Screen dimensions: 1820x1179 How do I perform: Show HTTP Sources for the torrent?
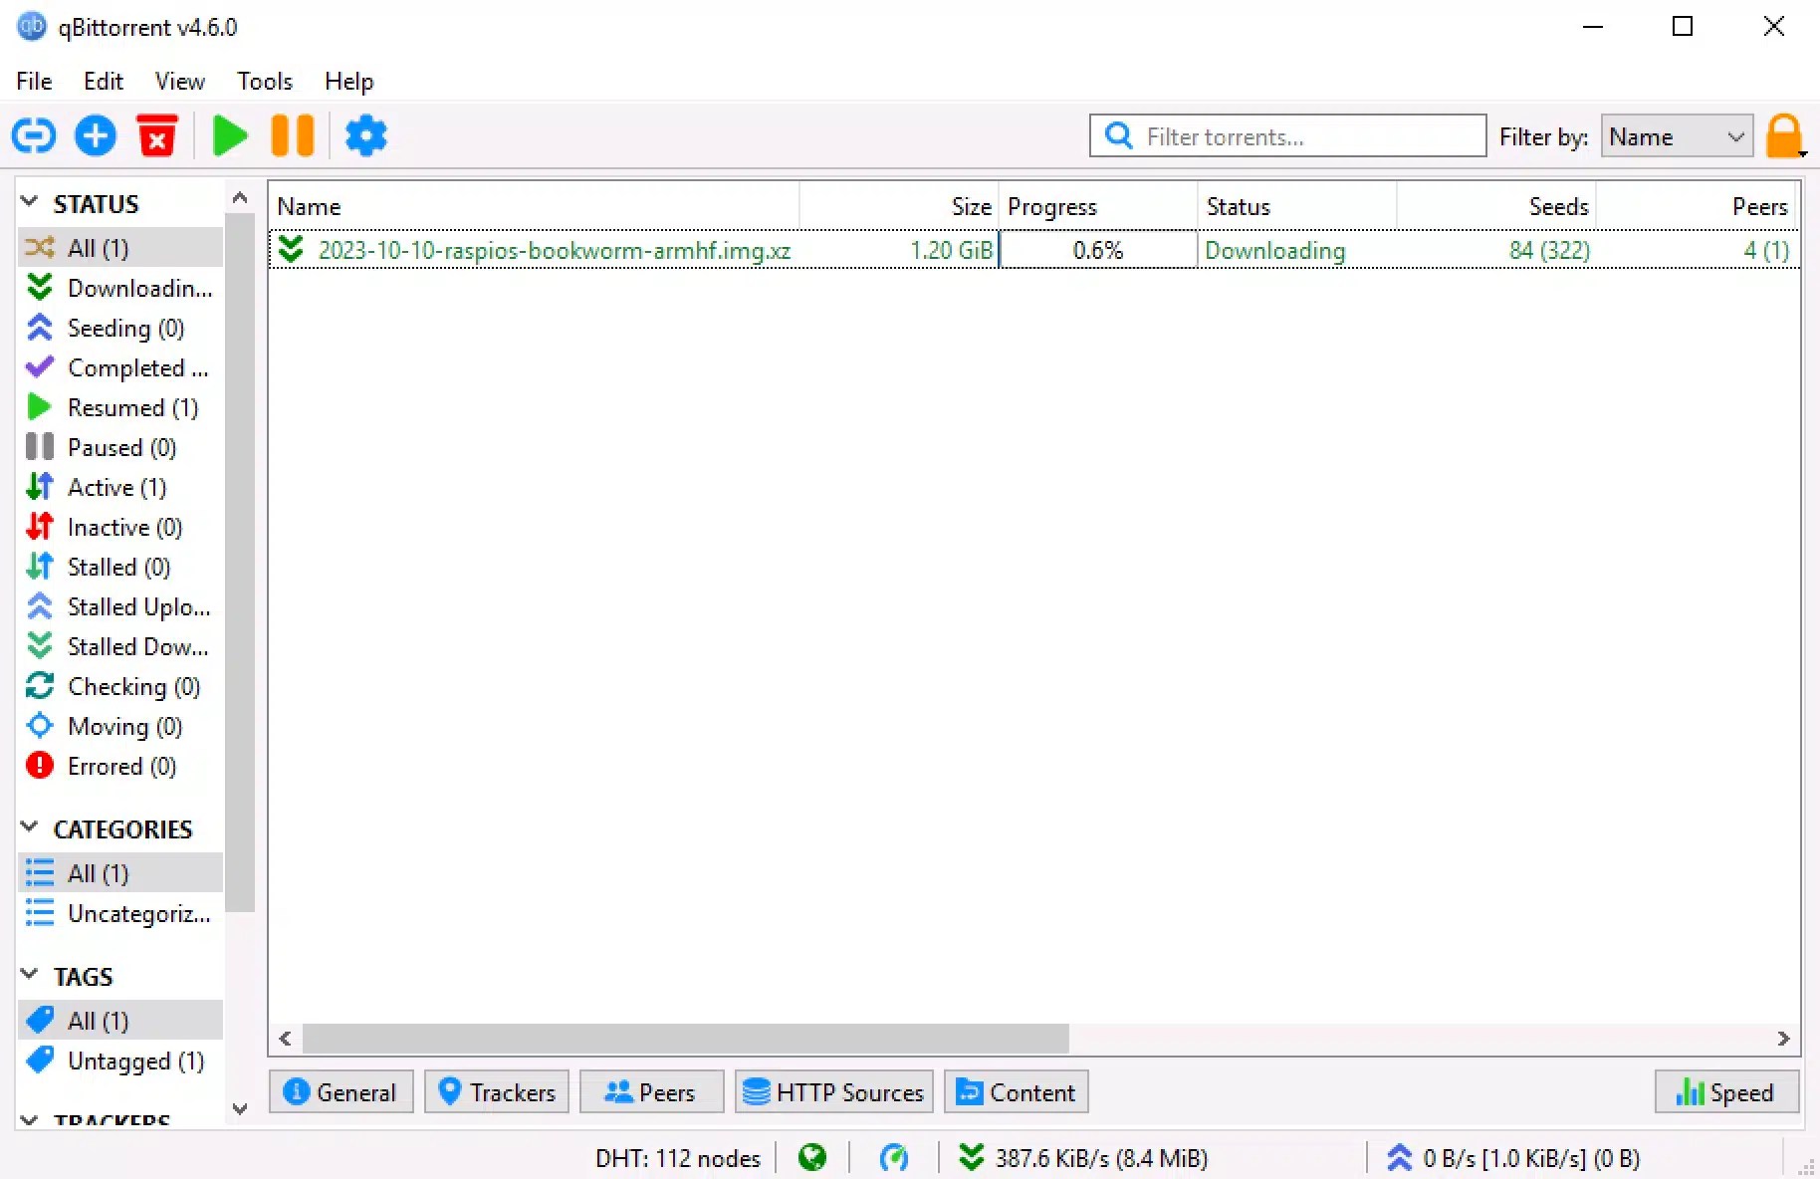click(832, 1091)
